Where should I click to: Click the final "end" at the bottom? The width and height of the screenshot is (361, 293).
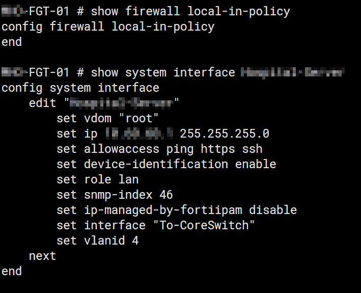point(12,271)
